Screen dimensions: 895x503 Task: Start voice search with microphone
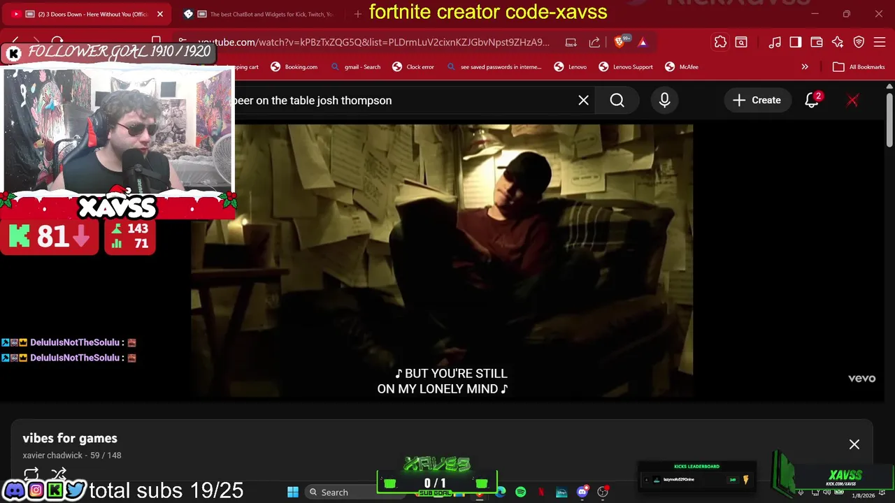pos(664,101)
